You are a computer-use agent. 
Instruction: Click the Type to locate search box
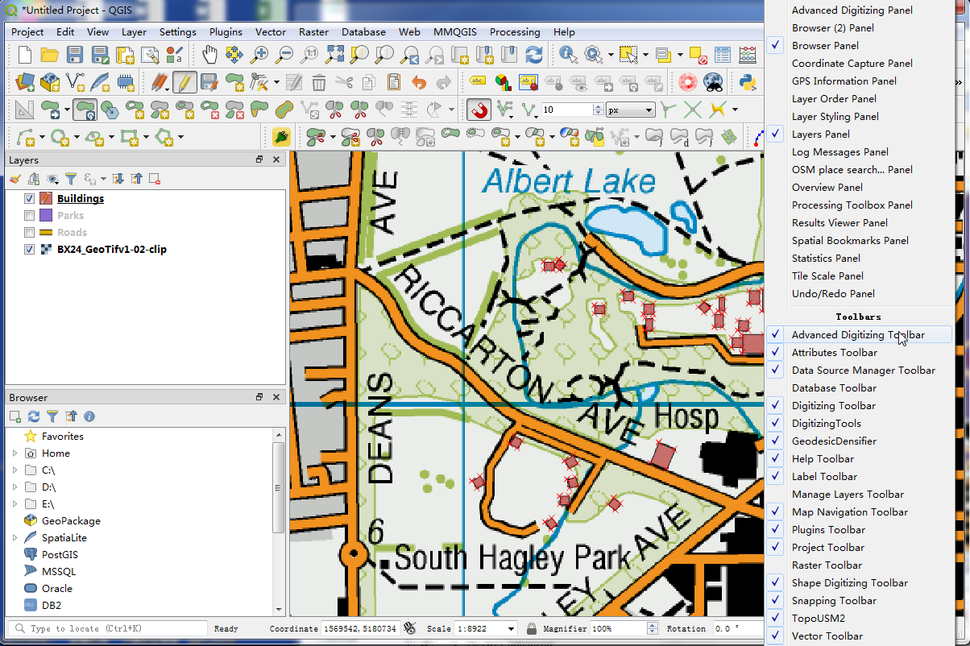click(x=107, y=628)
